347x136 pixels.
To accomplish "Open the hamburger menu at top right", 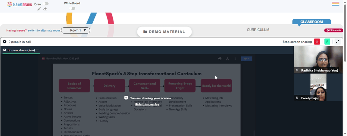I will point(336,4).
